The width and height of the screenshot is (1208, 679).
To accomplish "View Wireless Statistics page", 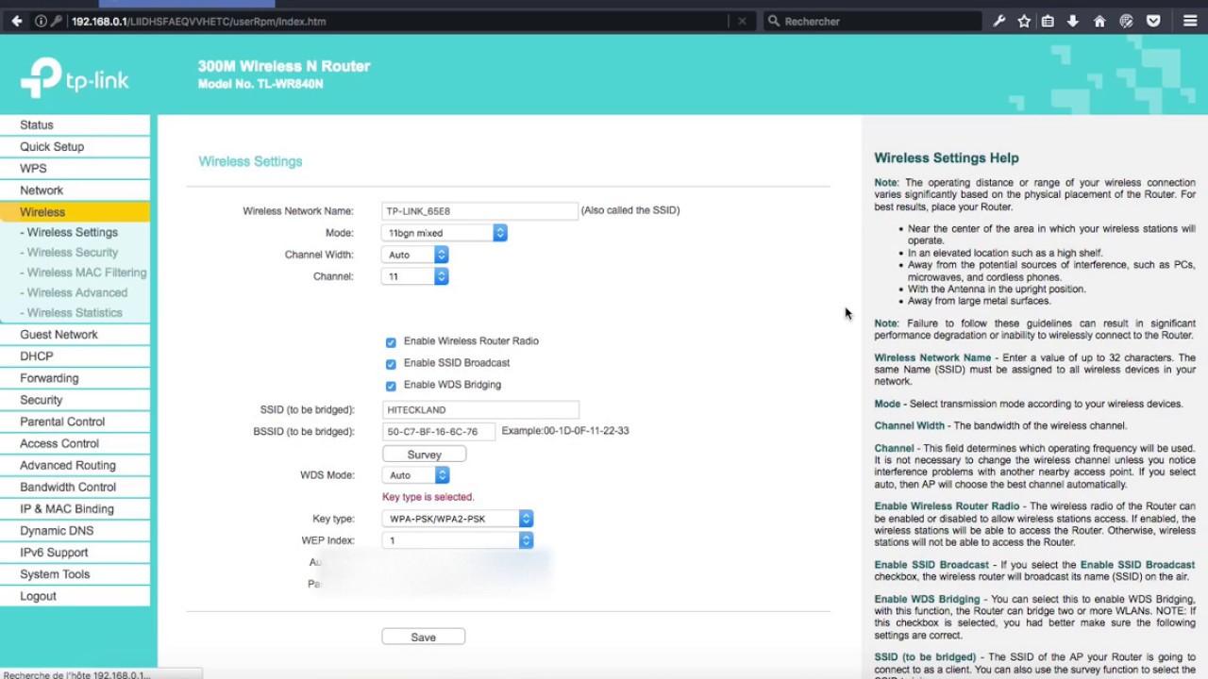I will click(71, 312).
